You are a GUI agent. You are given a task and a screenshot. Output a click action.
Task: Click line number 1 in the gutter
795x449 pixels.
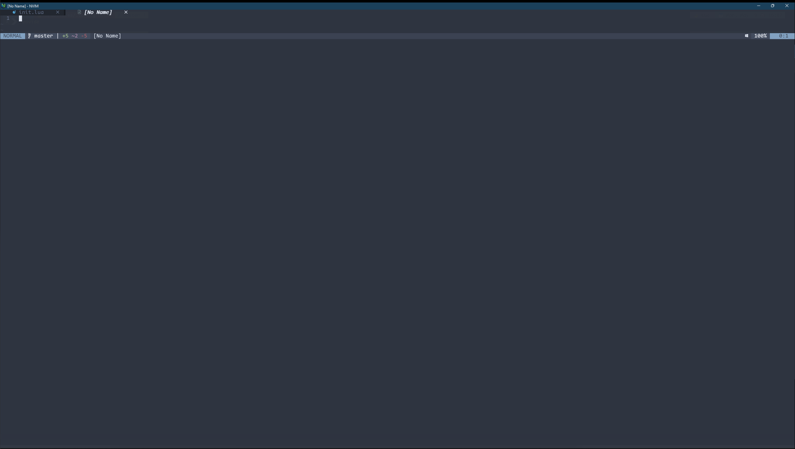8,18
